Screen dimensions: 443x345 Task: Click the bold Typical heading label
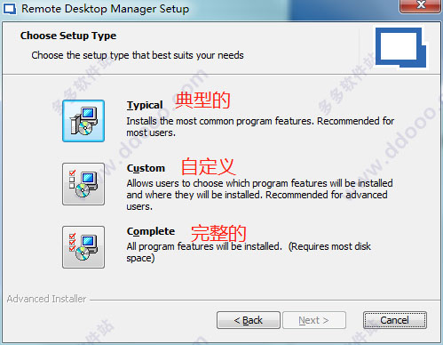(x=145, y=105)
